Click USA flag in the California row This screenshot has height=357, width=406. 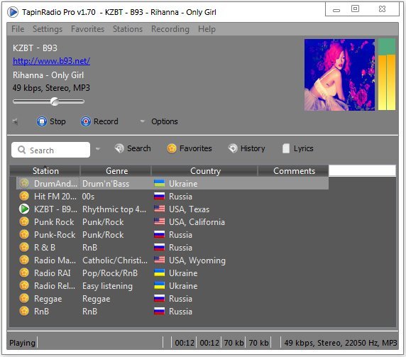[x=159, y=221]
